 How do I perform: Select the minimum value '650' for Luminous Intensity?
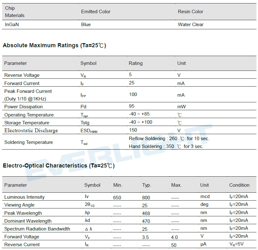117,198
